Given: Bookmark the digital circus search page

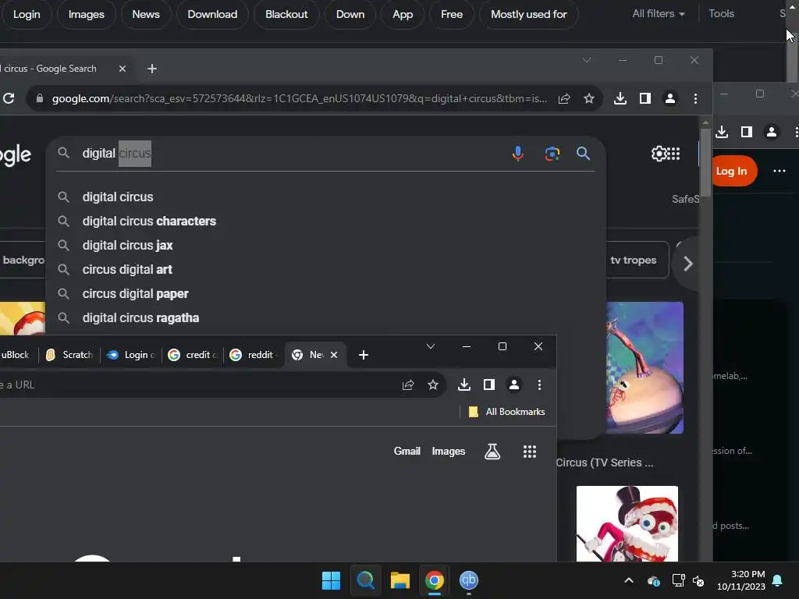Looking at the screenshot, I should point(589,98).
